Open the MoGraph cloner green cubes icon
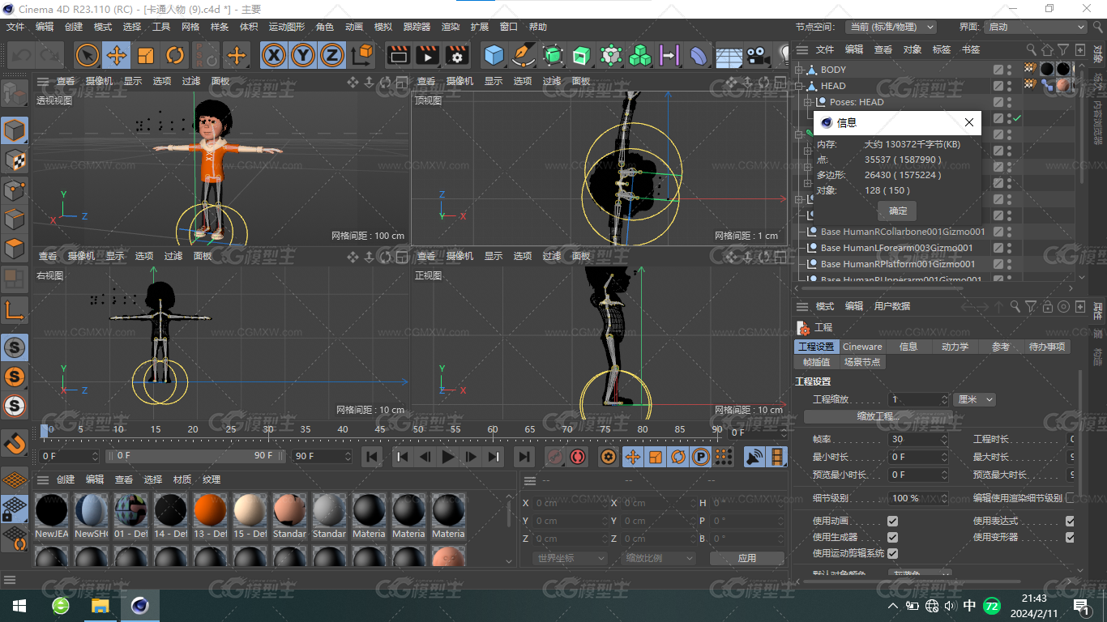The height and width of the screenshot is (622, 1107). point(640,55)
